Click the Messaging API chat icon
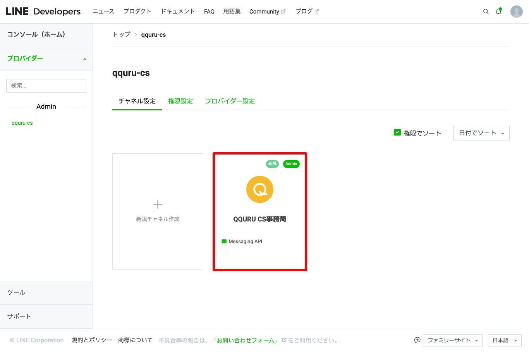This screenshot has height=352, width=529. [224, 242]
